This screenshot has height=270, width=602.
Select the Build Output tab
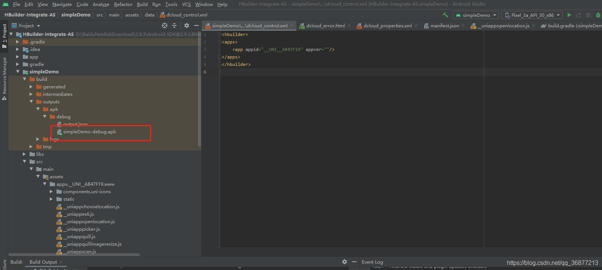pyautogui.click(x=43, y=262)
